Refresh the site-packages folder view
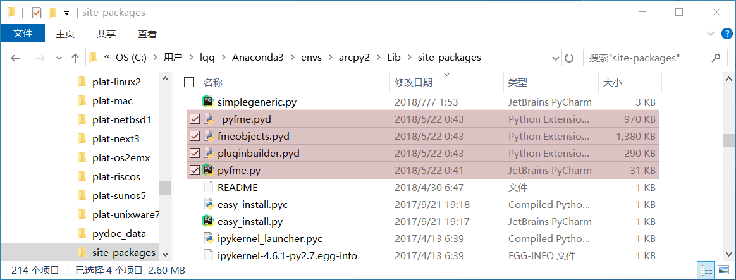The image size is (736, 280). coord(569,58)
